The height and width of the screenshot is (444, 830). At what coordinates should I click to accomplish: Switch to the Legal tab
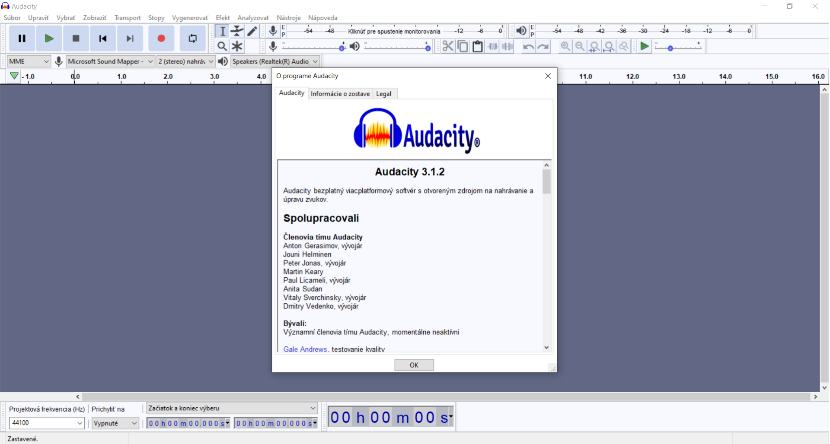click(384, 94)
